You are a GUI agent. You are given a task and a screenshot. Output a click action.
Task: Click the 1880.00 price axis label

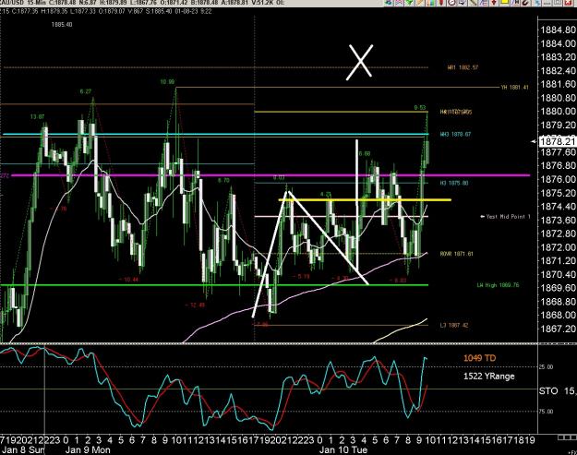(x=558, y=111)
